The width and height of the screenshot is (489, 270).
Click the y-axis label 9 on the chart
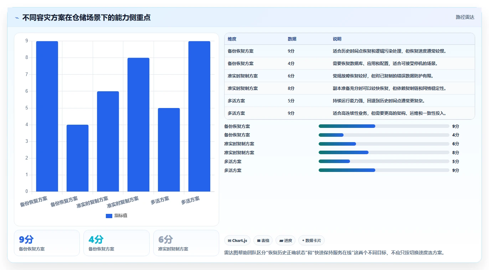click(x=27, y=41)
